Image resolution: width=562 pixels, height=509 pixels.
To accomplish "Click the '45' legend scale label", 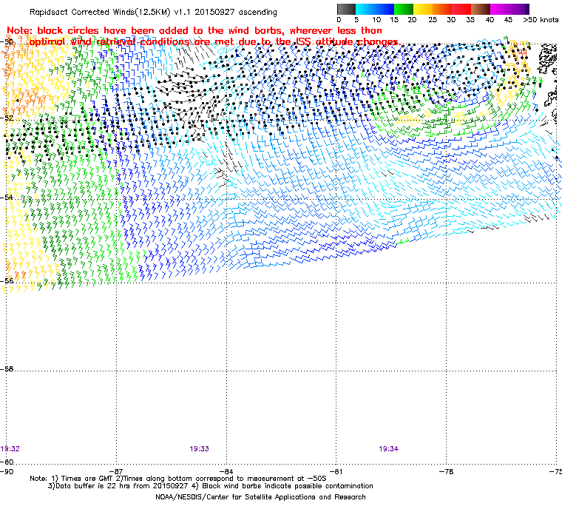I will click(508, 20).
